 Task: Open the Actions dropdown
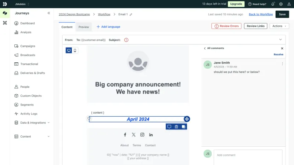279,26
